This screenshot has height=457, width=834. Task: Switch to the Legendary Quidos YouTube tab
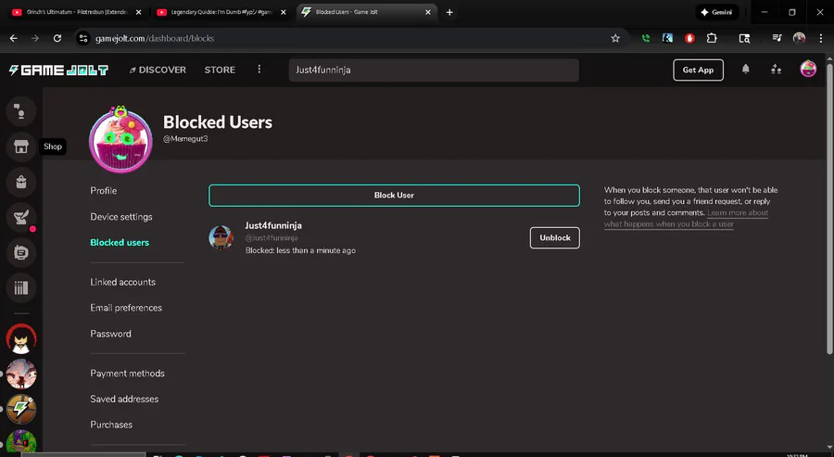click(221, 13)
